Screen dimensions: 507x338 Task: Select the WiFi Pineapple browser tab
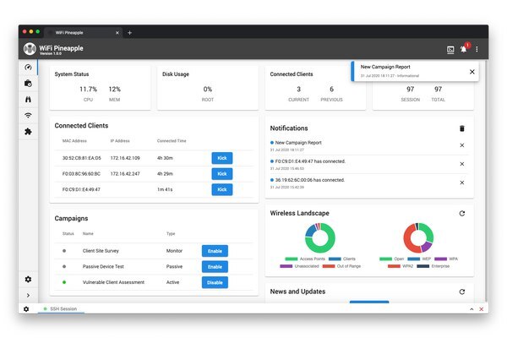click(x=84, y=32)
